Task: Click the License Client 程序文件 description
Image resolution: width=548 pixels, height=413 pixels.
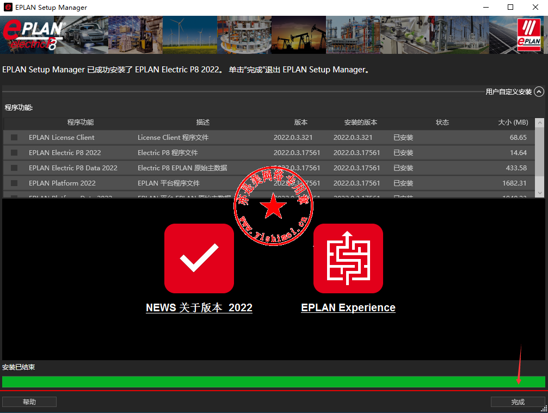Action: click(x=173, y=137)
